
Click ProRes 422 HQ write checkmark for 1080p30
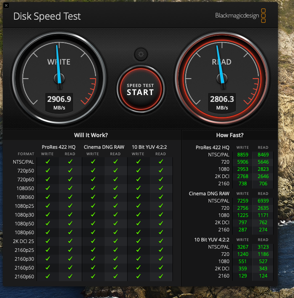pyautogui.click(x=48, y=215)
